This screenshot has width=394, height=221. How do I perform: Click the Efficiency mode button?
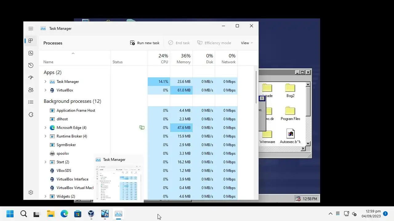[214, 43]
